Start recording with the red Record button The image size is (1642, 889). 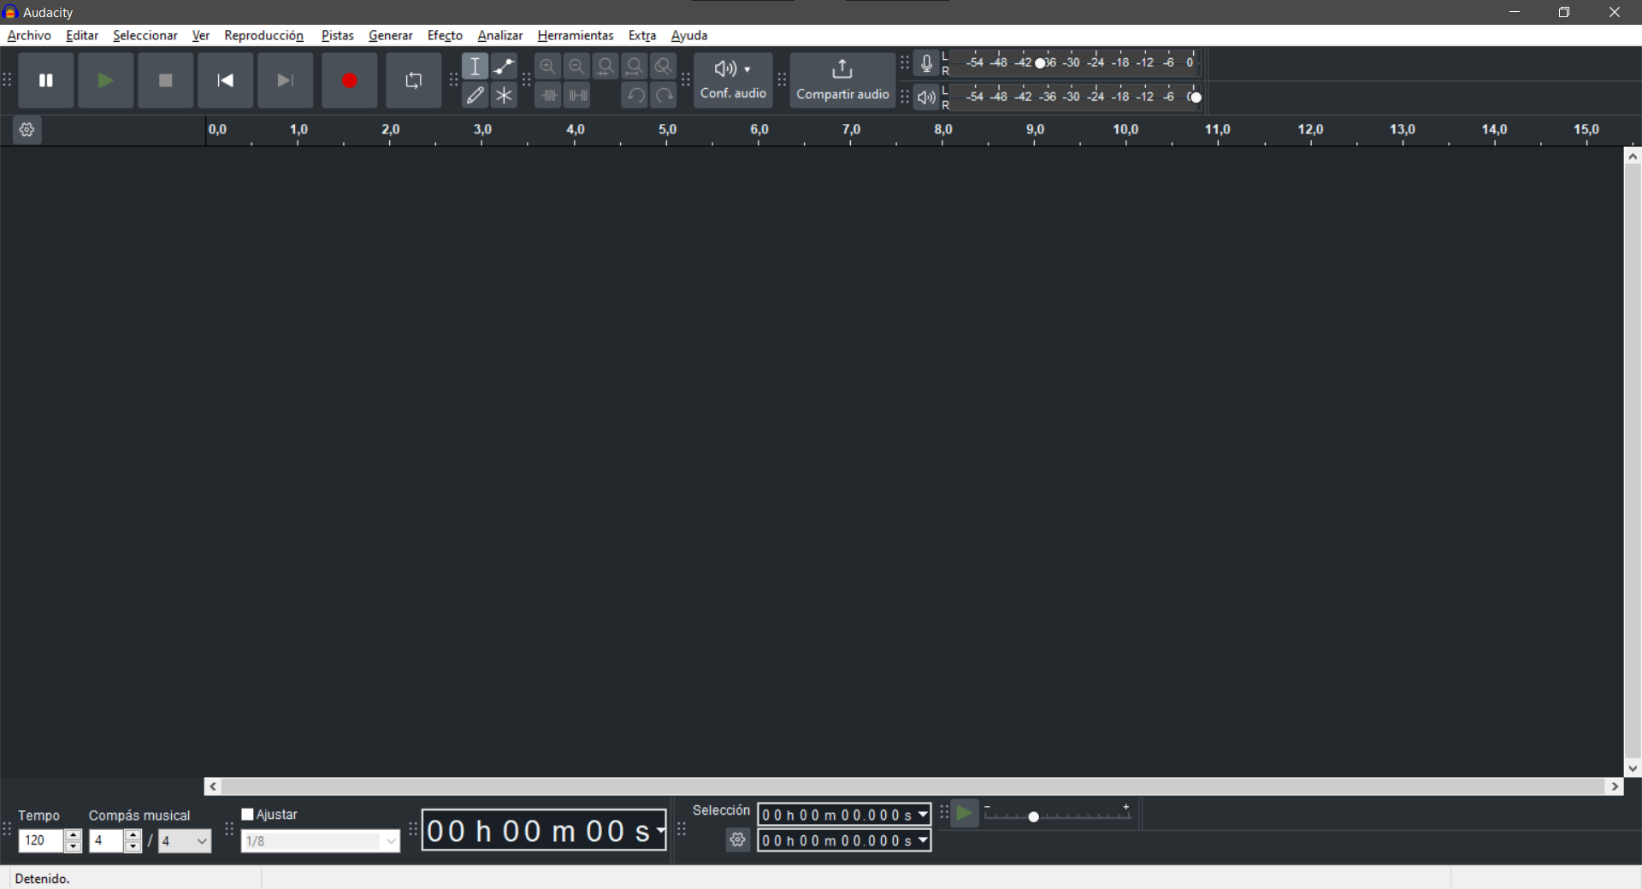pyautogui.click(x=350, y=80)
